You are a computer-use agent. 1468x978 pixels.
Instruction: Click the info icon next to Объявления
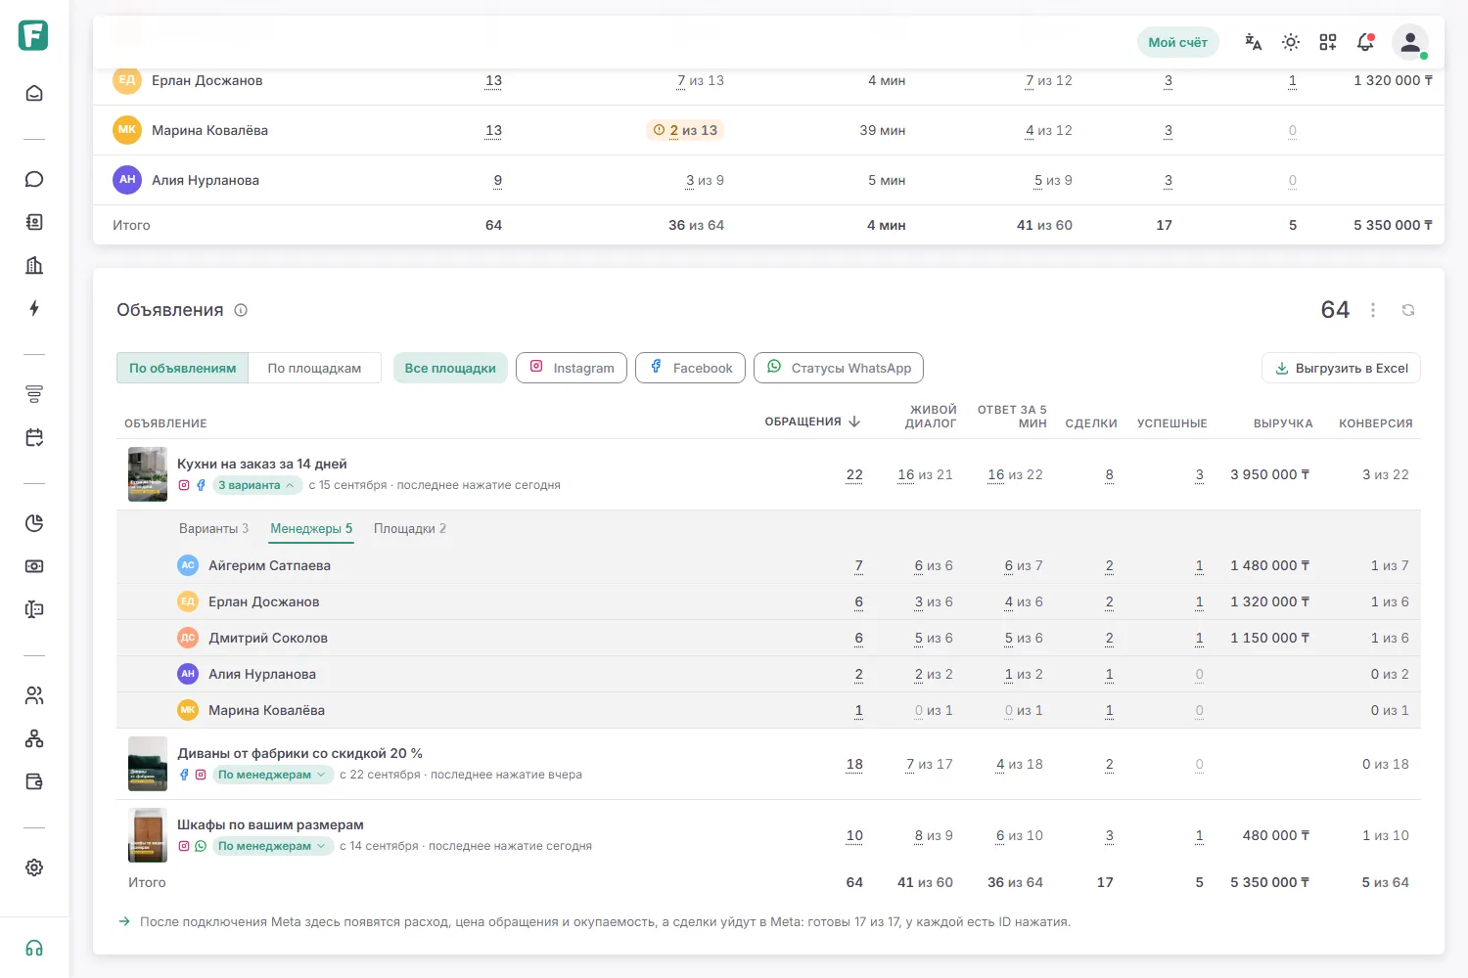pos(241,310)
